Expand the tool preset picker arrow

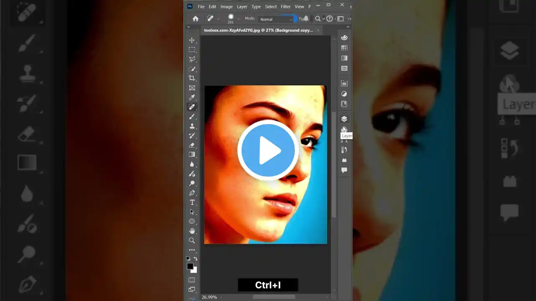click(x=218, y=19)
